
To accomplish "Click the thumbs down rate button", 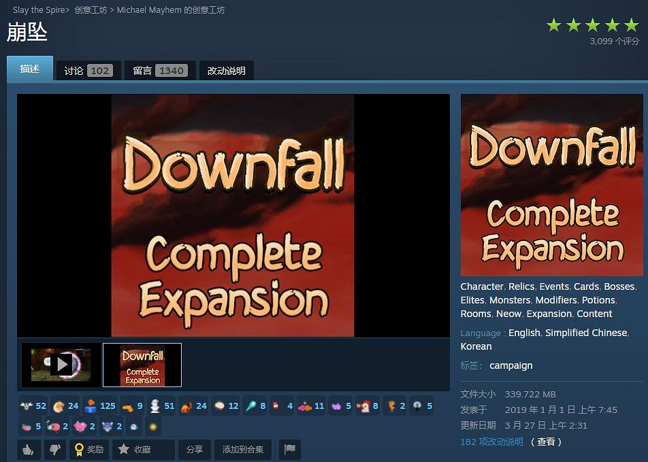I will pos(54,450).
